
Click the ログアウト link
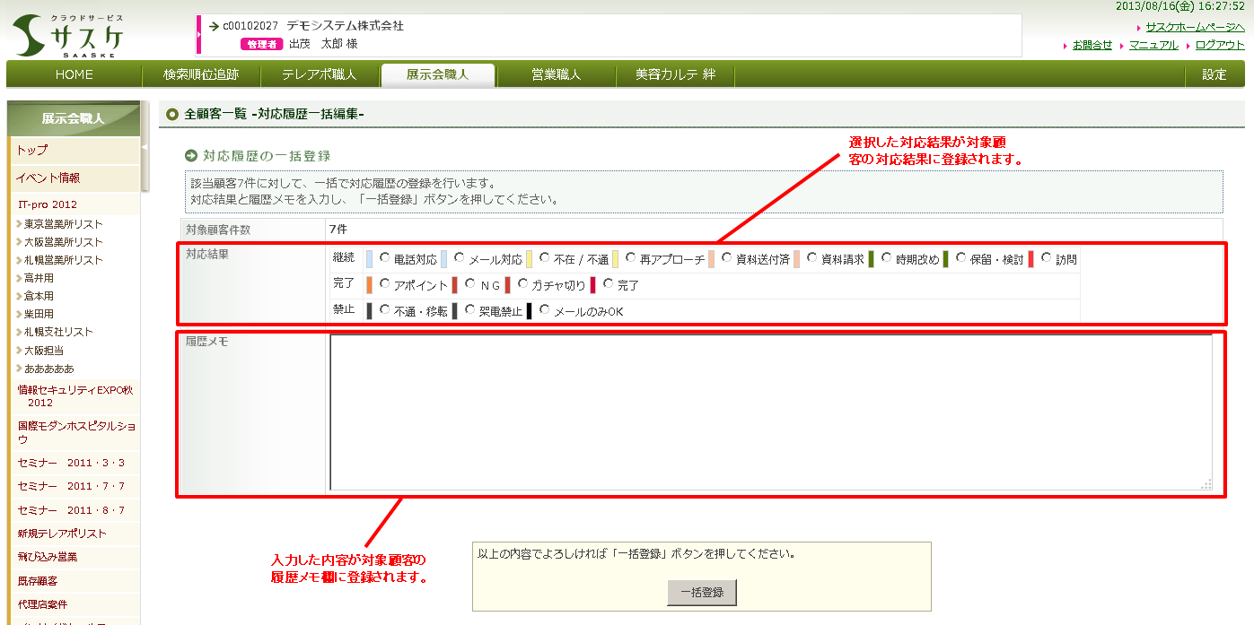point(1219,45)
